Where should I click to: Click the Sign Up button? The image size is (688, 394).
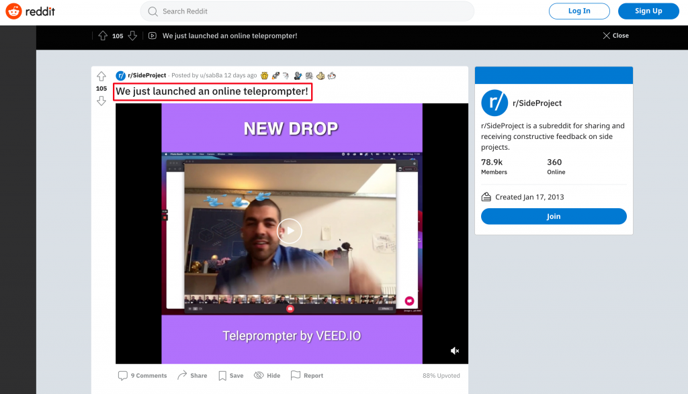(x=648, y=11)
